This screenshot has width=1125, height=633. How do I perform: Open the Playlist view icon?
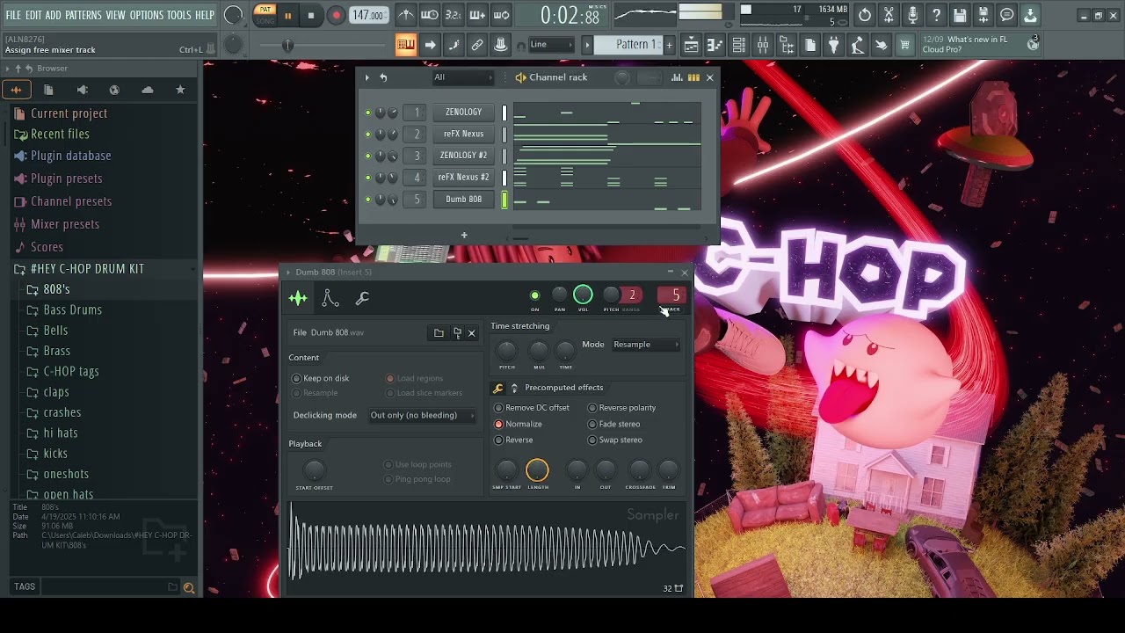click(692, 45)
